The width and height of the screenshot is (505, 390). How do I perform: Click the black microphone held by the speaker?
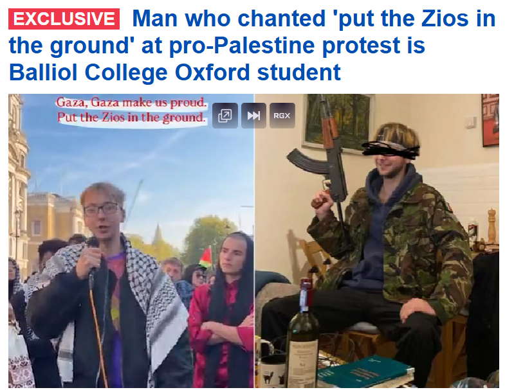tap(93, 256)
